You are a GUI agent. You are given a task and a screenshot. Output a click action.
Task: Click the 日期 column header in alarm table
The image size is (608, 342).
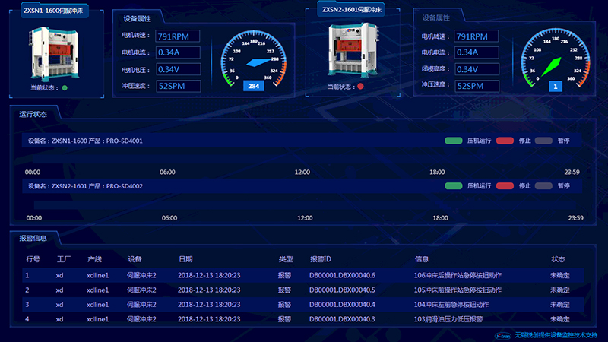pos(185,259)
